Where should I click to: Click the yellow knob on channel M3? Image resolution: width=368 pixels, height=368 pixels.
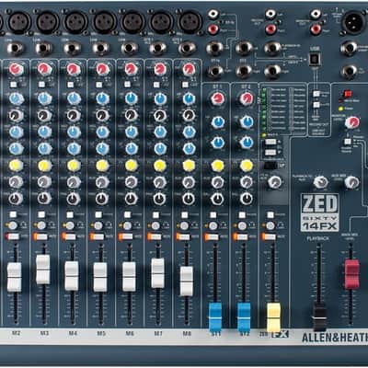(x=45, y=166)
